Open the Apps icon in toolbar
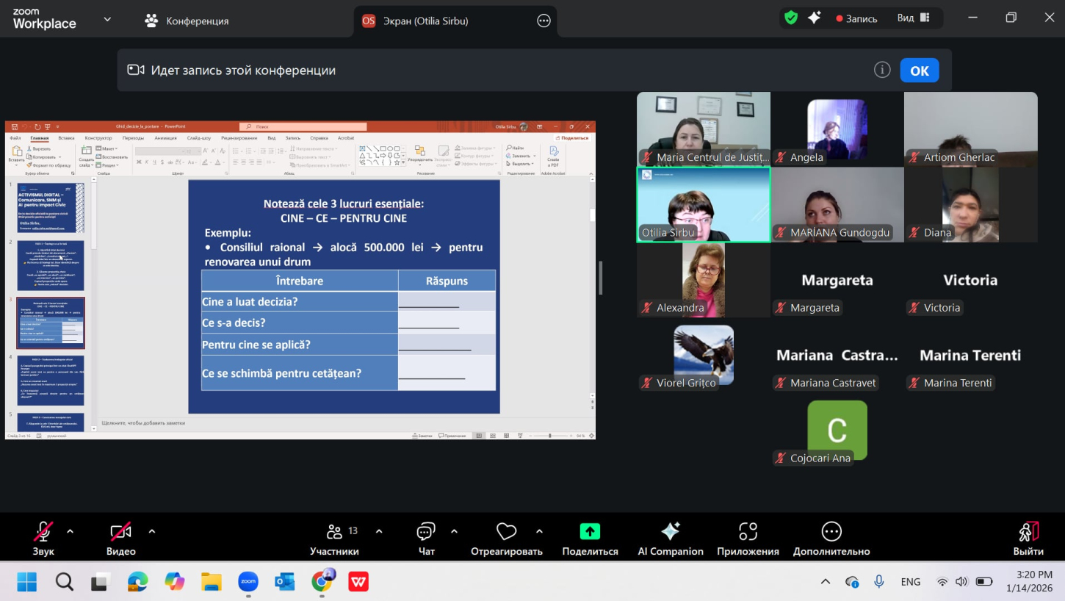 (748, 532)
